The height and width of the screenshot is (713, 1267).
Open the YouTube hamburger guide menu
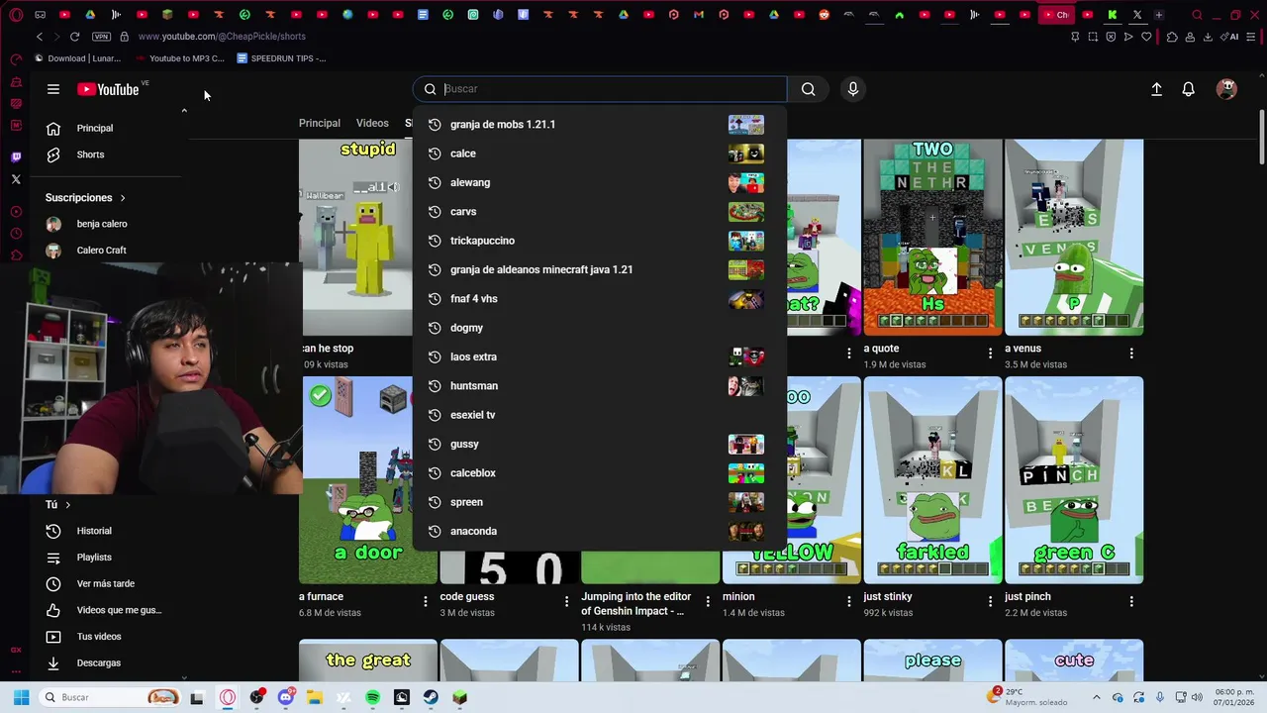53,89
